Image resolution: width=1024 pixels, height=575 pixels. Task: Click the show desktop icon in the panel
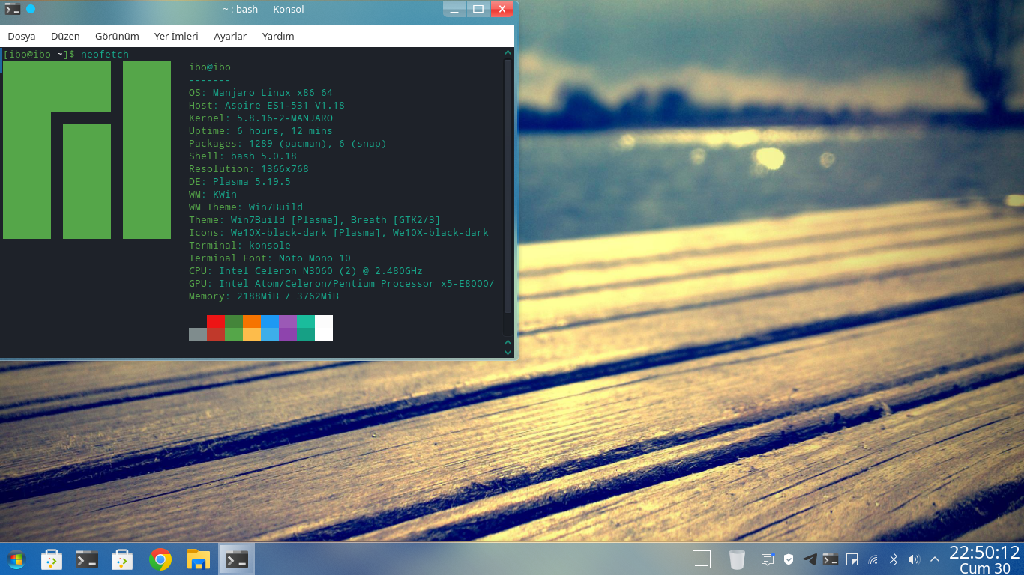pyautogui.click(x=701, y=559)
